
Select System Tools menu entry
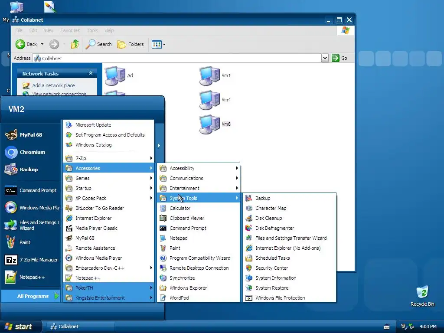point(198,198)
